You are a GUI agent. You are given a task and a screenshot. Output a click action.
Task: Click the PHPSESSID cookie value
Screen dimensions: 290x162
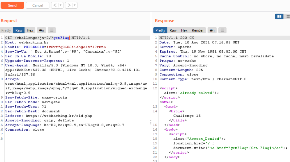click(76, 47)
